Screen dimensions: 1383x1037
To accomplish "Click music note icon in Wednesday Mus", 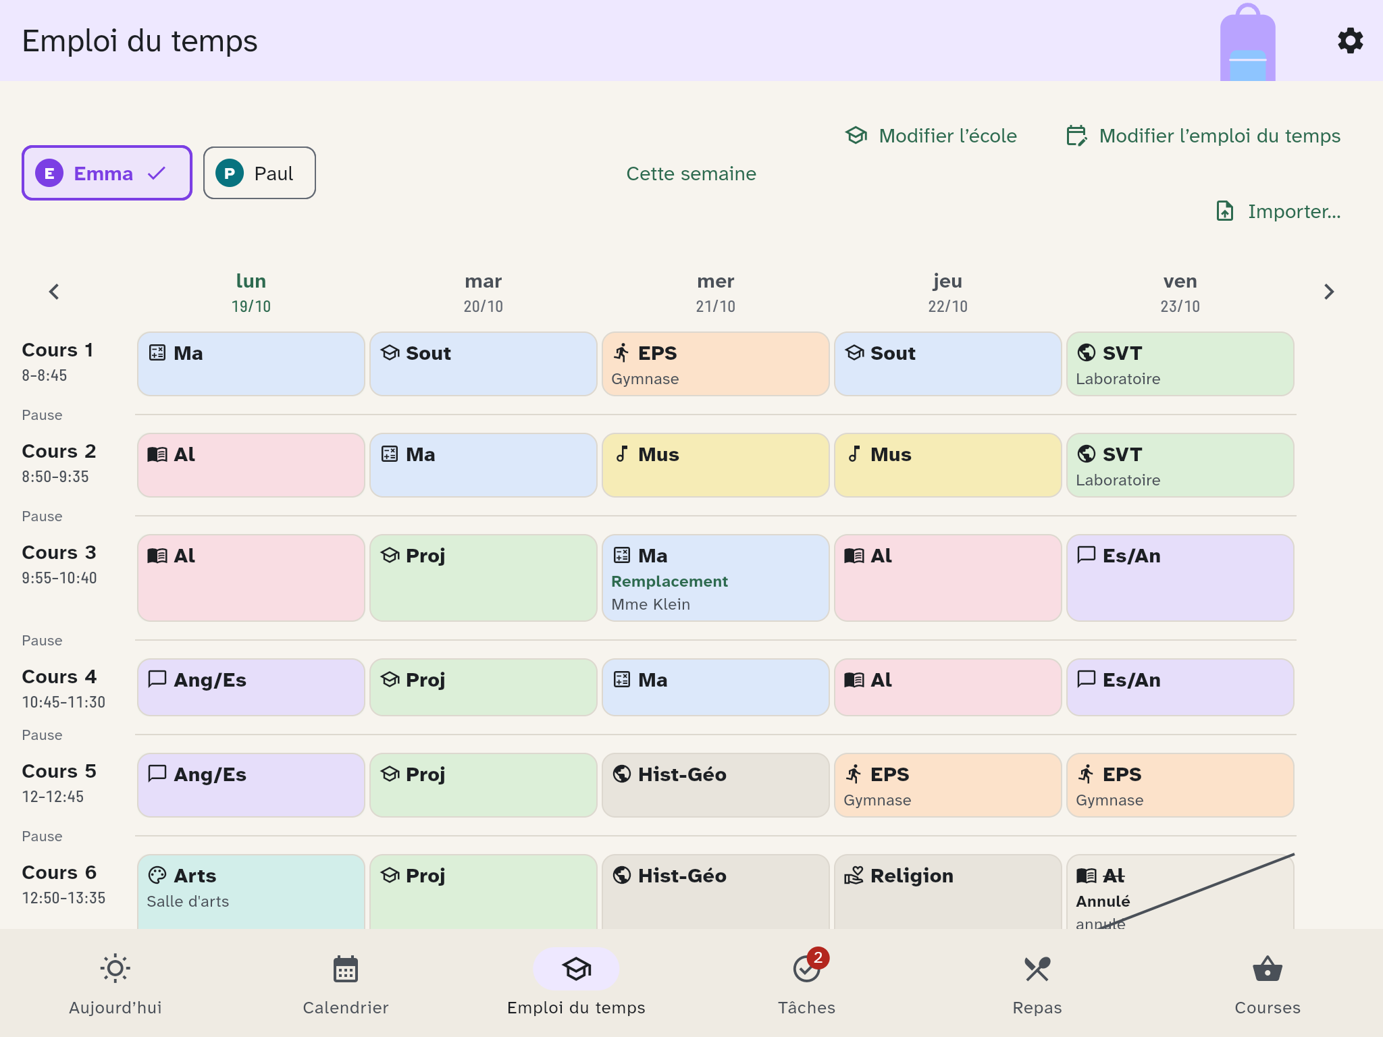I will click(622, 454).
